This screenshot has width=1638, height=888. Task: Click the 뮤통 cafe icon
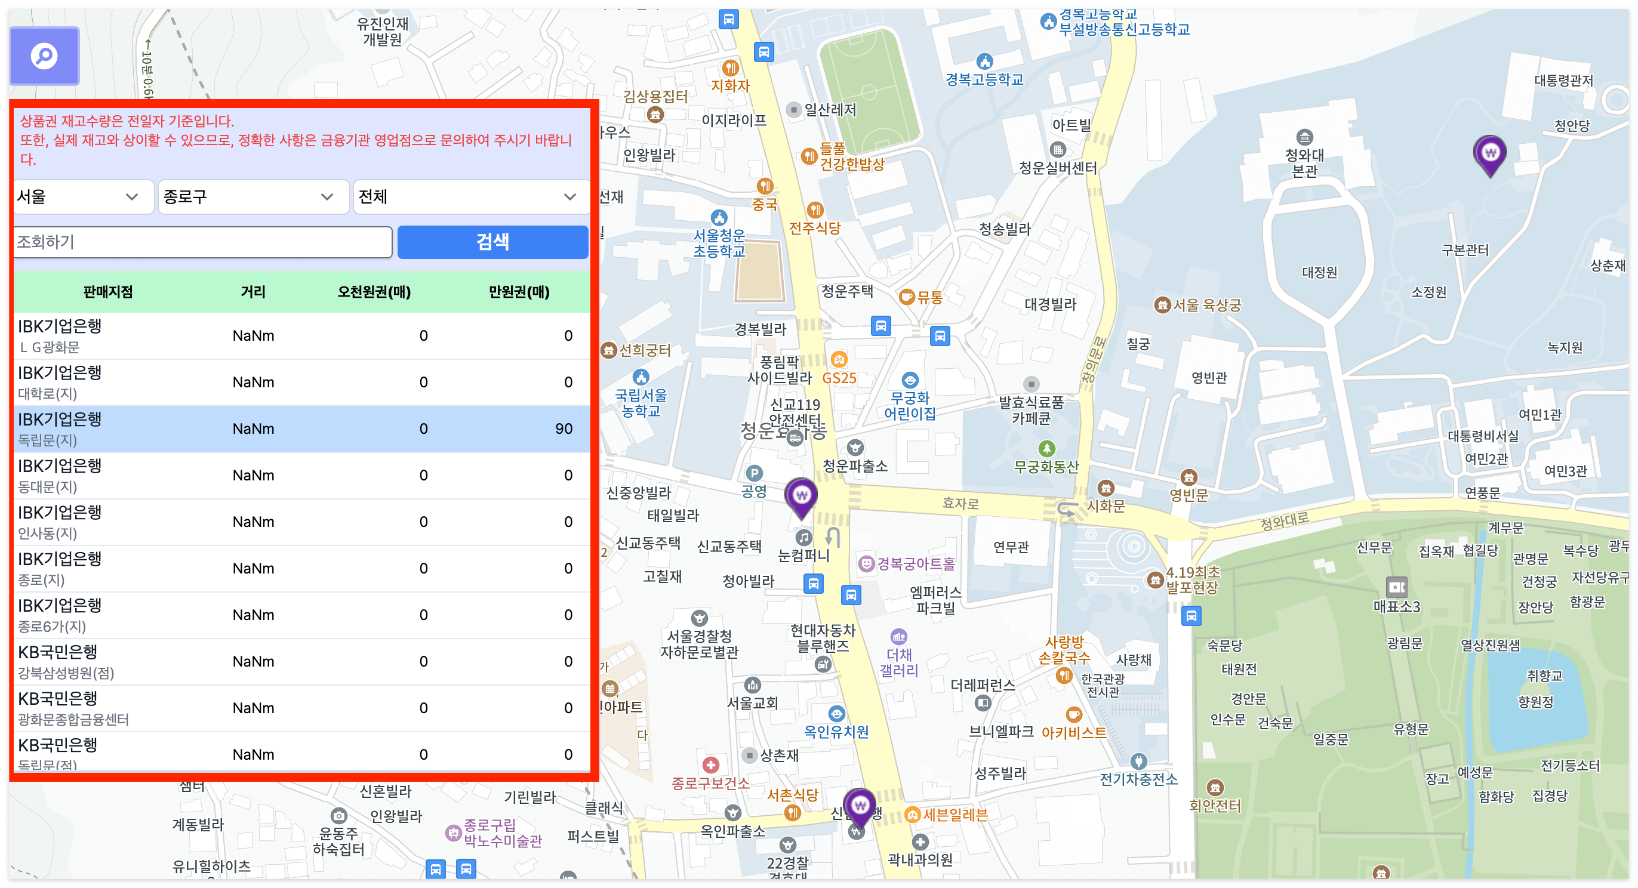click(907, 297)
